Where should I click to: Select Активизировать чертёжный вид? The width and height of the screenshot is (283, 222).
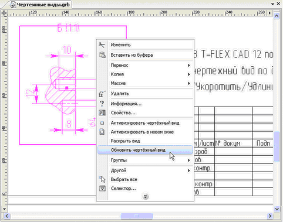coord(146,123)
